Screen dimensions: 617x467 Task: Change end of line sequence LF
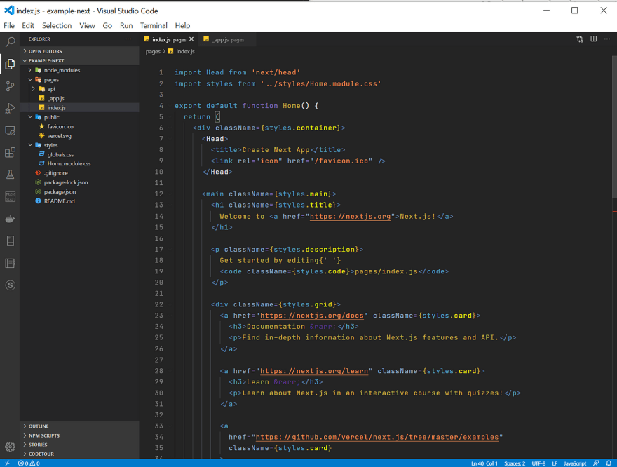[x=555, y=463]
